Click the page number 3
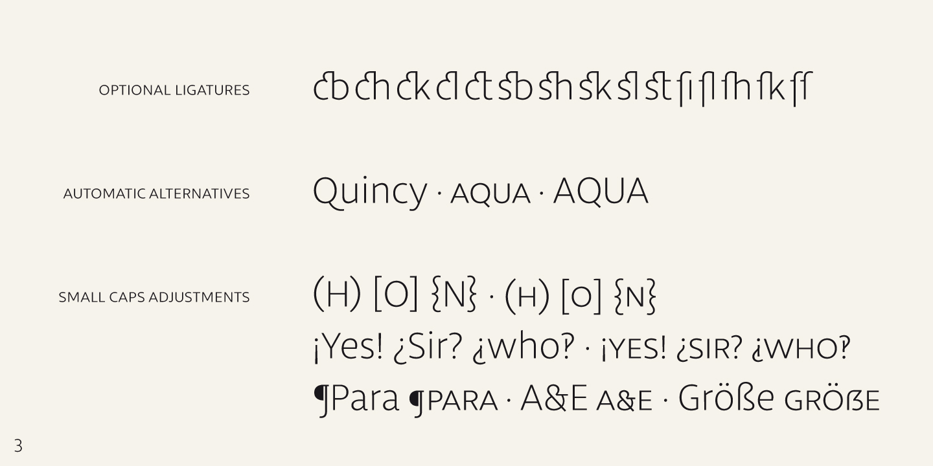Image resolution: width=933 pixels, height=466 pixels. pyautogui.click(x=18, y=445)
